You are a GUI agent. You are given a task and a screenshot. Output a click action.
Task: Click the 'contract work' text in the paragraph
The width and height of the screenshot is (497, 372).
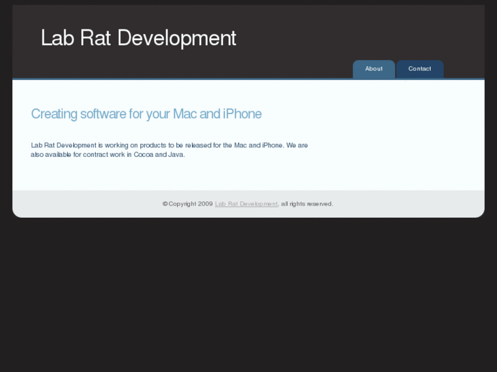pyautogui.click(x=103, y=155)
